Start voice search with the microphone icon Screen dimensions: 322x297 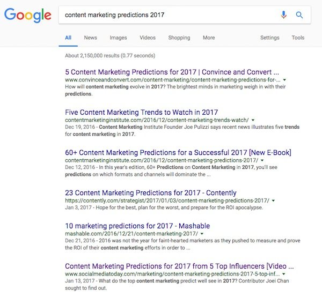(x=283, y=15)
